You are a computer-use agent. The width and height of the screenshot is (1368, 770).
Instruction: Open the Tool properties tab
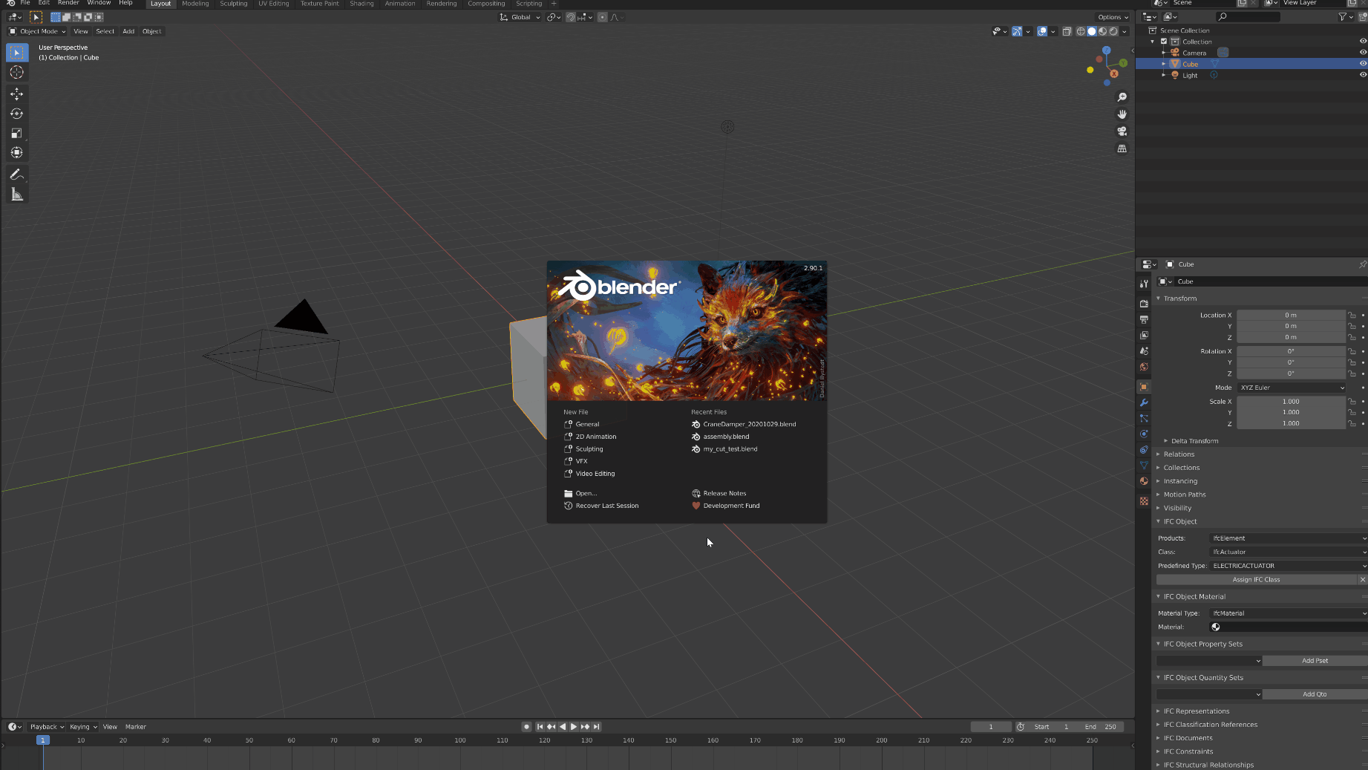1144,284
